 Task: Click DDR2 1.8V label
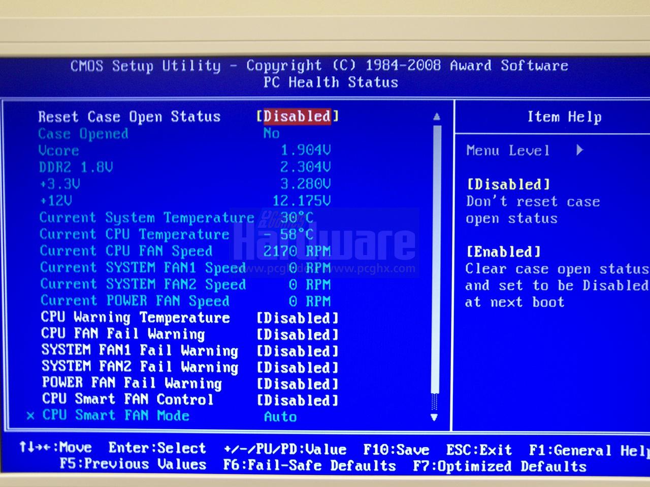pyautogui.click(x=76, y=167)
